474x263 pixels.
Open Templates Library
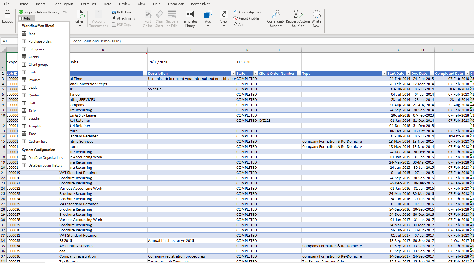pos(189,19)
